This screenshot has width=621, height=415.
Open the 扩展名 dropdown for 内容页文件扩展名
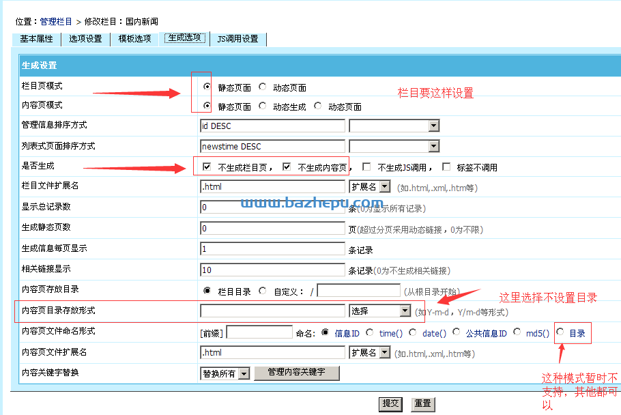pyautogui.click(x=370, y=352)
